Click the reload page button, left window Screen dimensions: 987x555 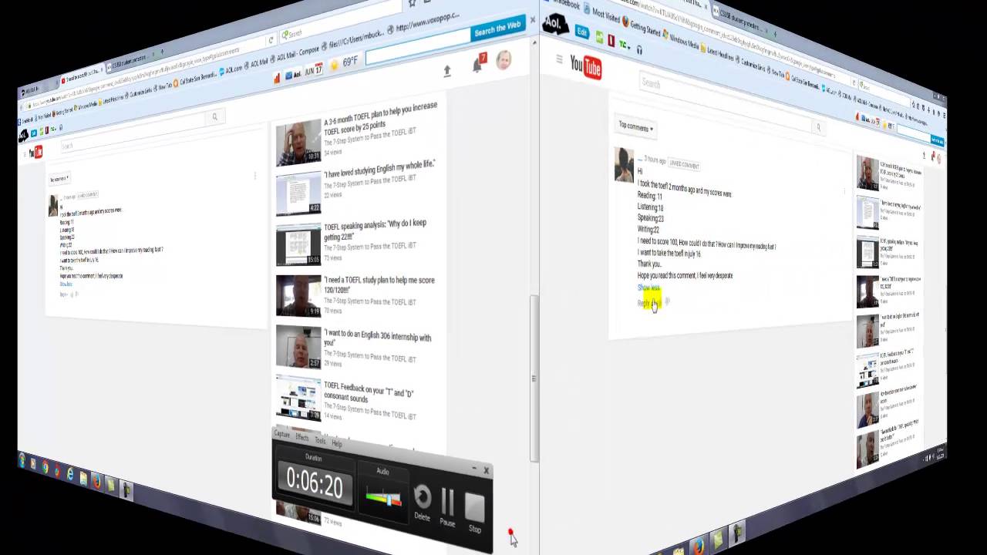[x=271, y=41]
